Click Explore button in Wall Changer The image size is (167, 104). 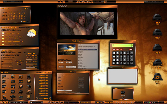pos(61,67)
